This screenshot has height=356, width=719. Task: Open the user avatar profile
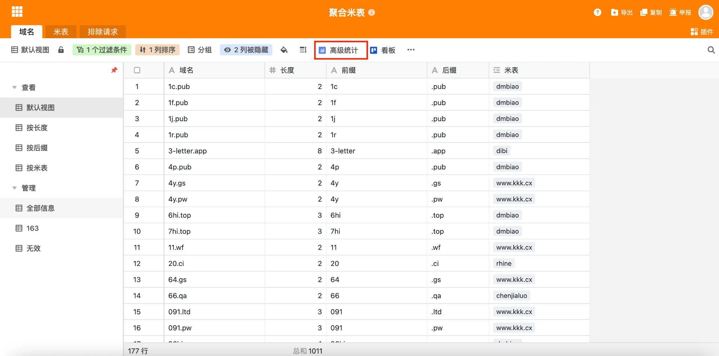tap(706, 13)
